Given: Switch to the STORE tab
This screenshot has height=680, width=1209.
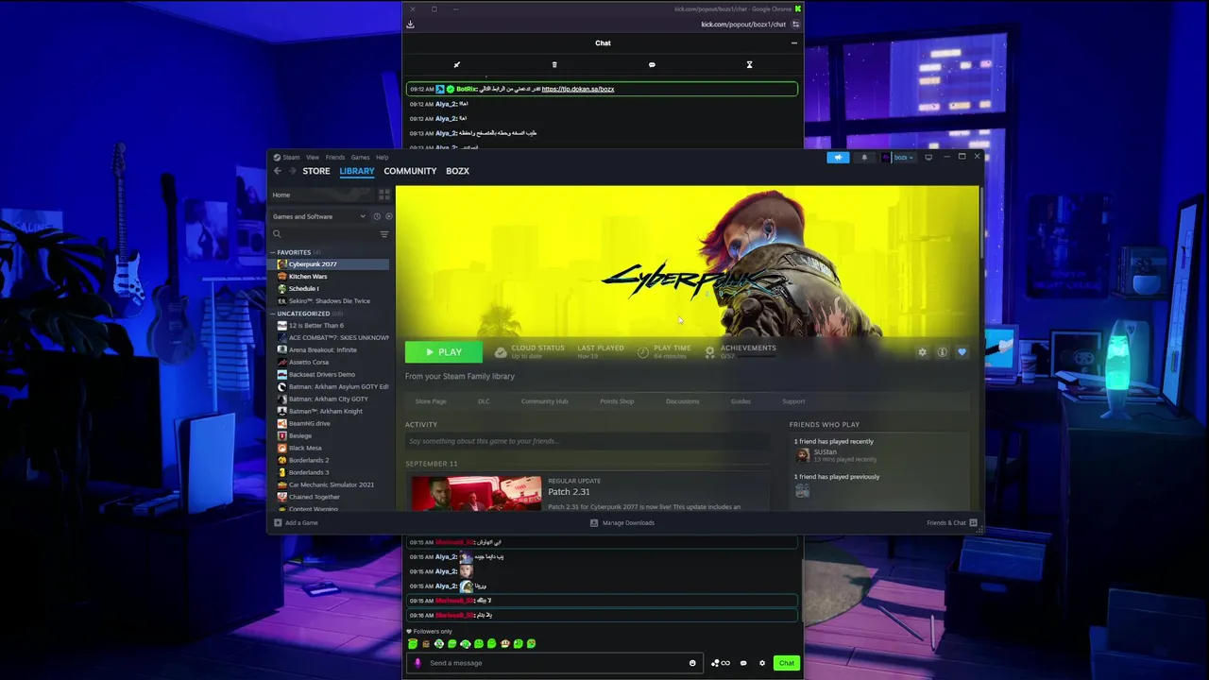Looking at the screenshot, I should click(315, 171).
